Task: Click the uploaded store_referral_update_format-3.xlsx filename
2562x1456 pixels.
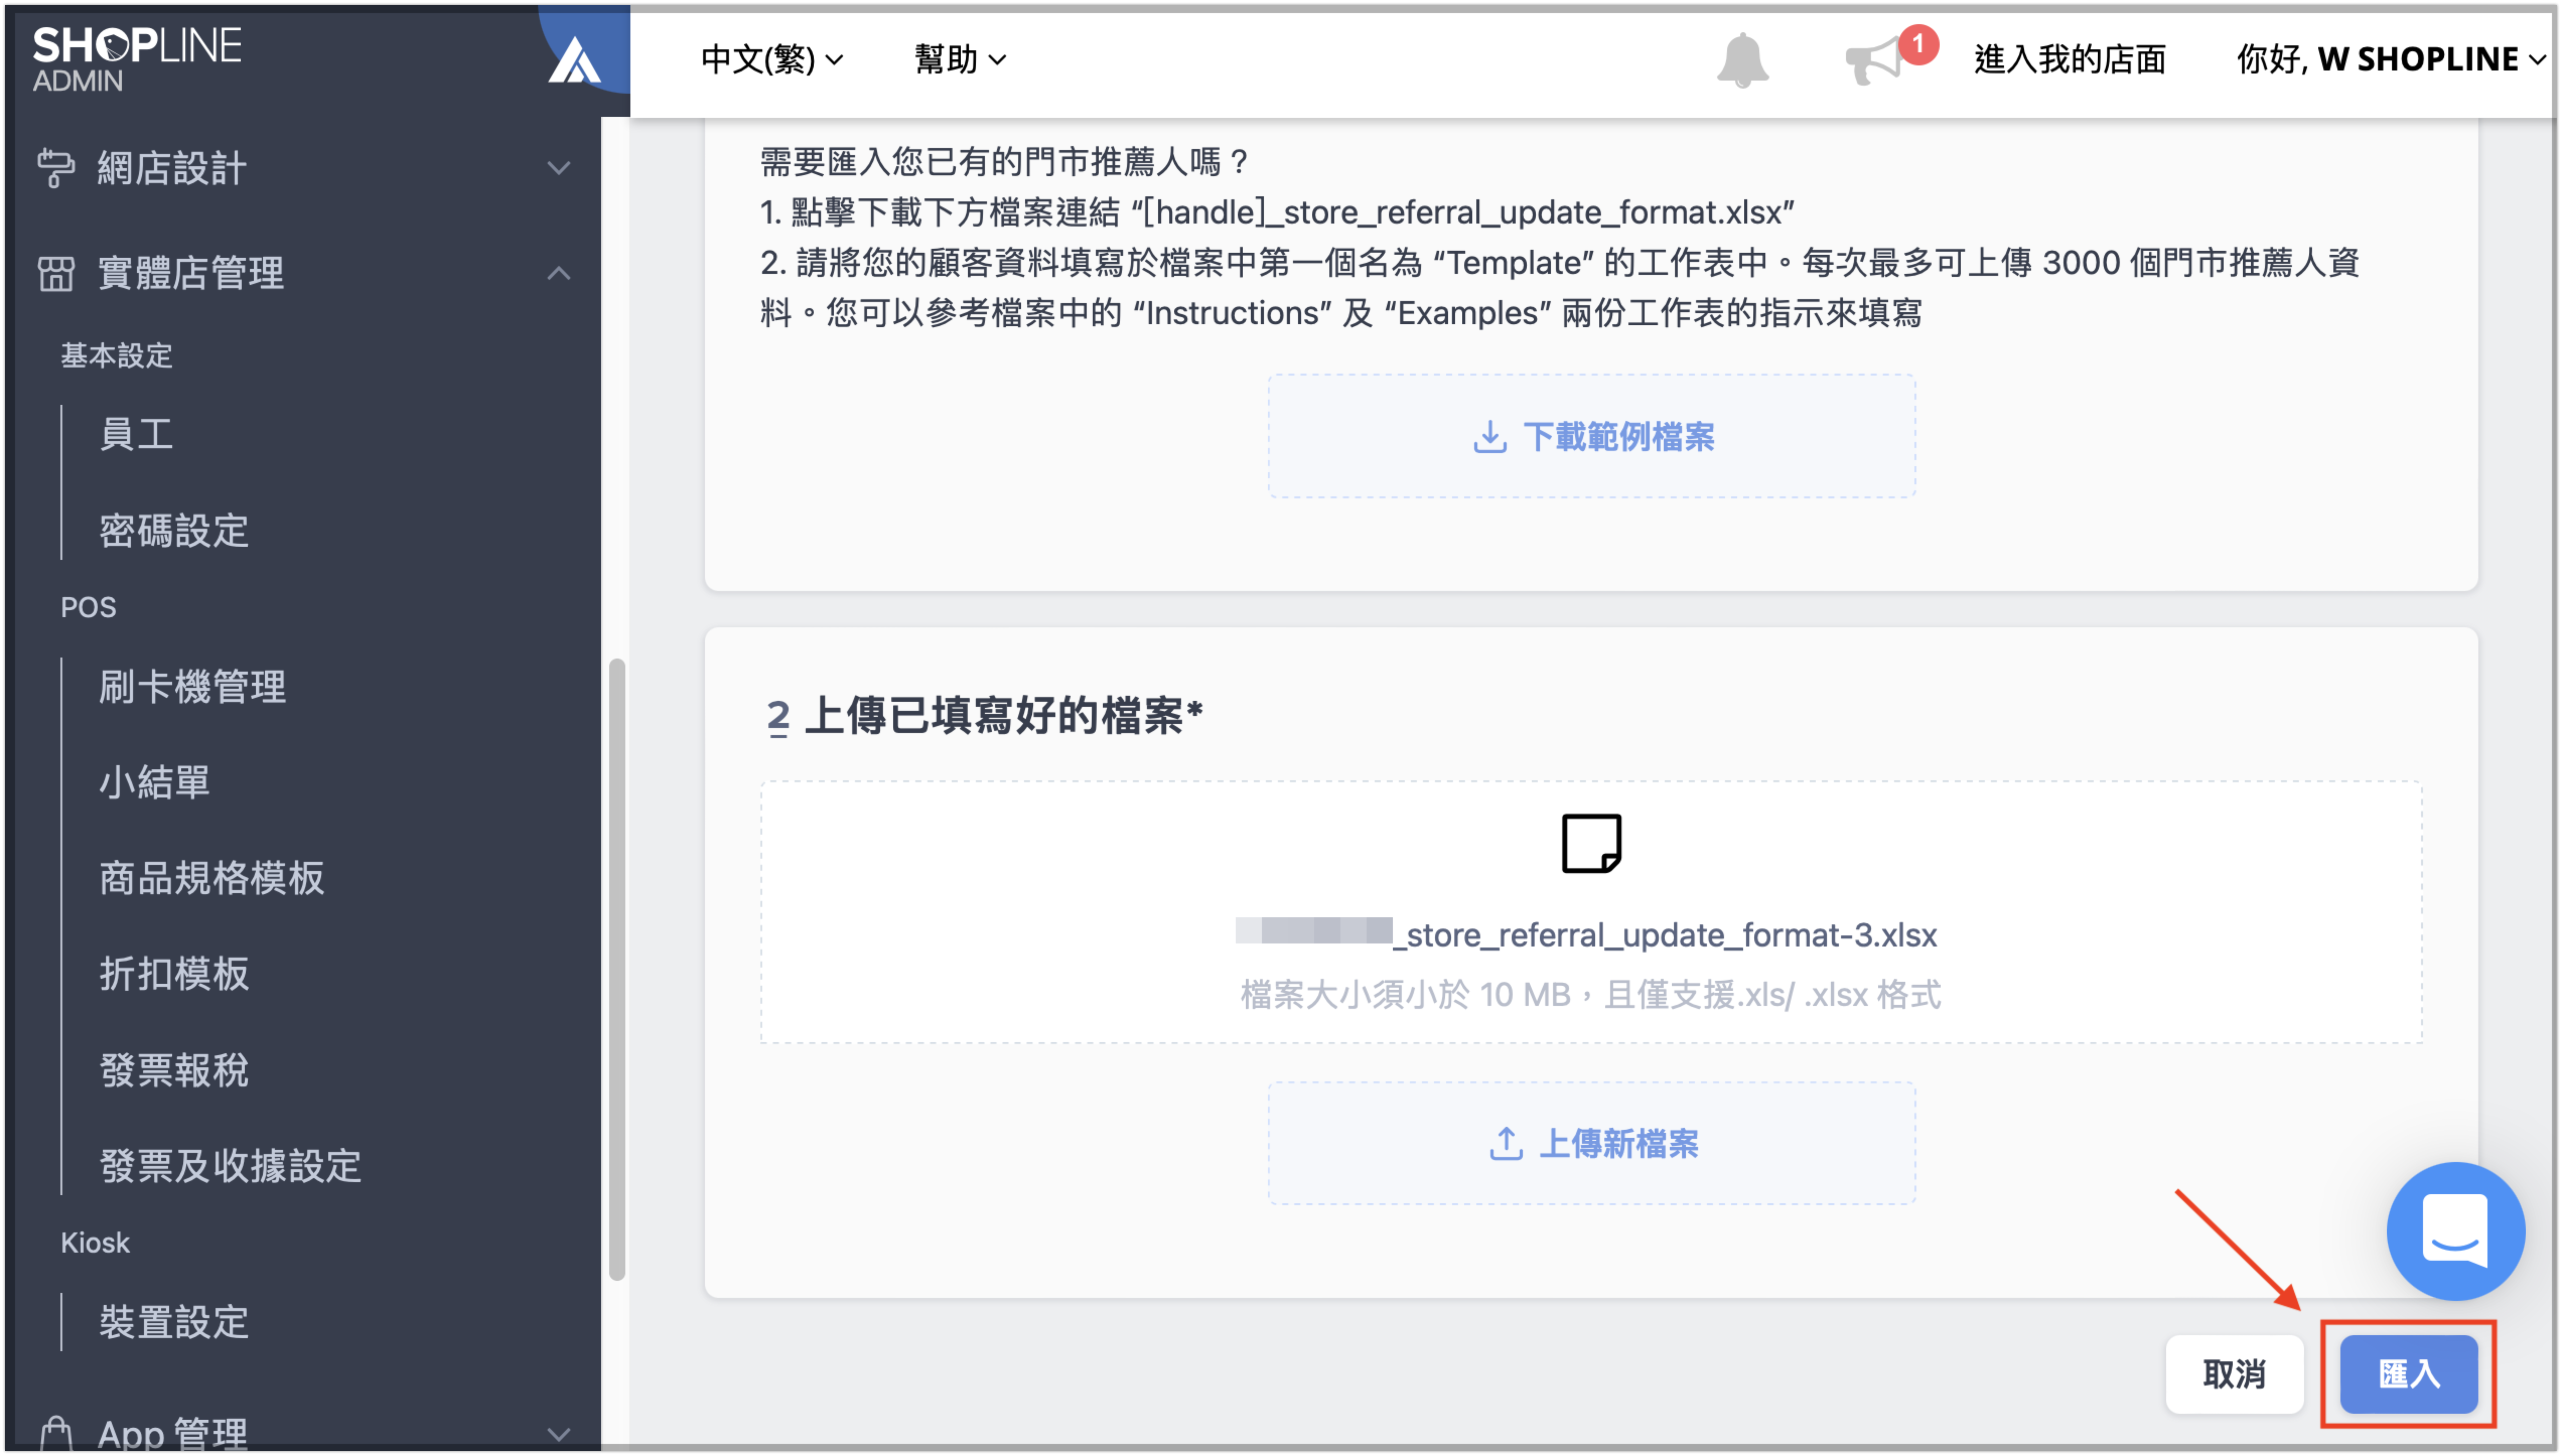Action: (x=1586, y=934)
